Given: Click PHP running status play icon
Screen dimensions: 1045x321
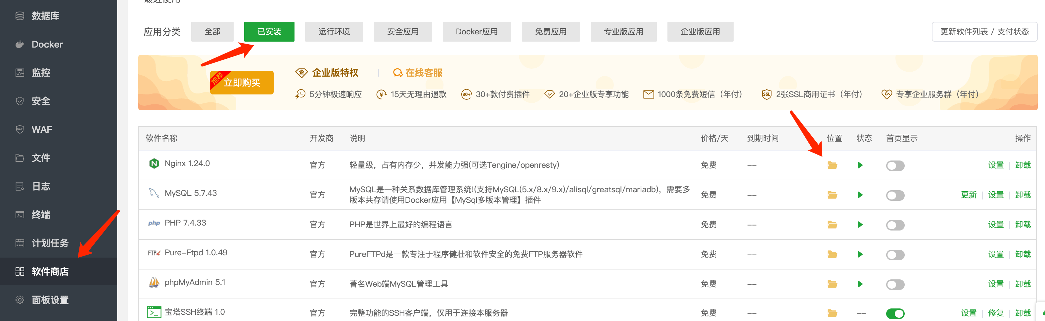Looking at the screenshot, I should click(x=860, y=225).
